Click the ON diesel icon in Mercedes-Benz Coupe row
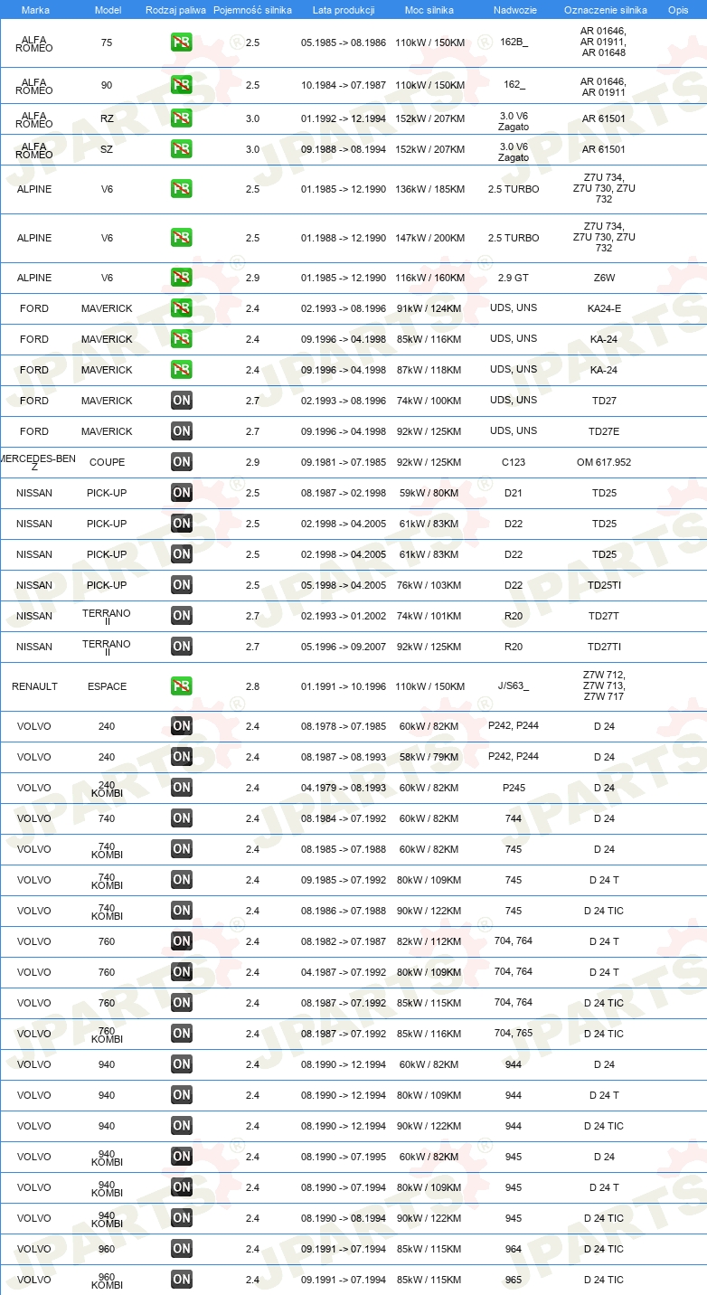 [181, 462]
